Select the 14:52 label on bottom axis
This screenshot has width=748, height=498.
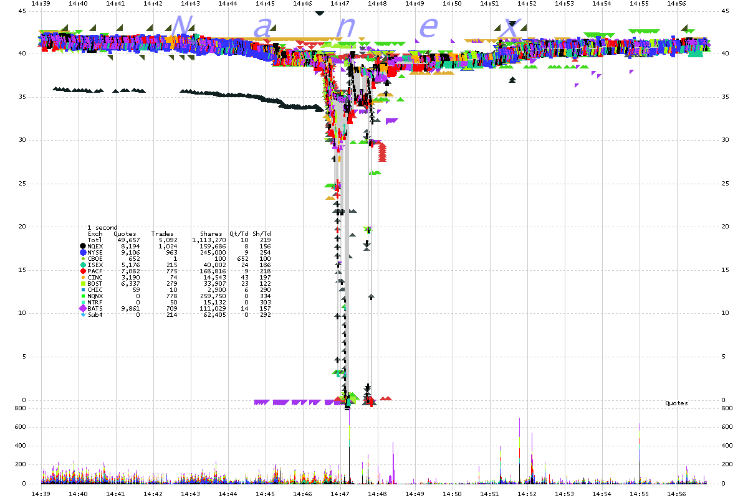[x=527, y=494]
